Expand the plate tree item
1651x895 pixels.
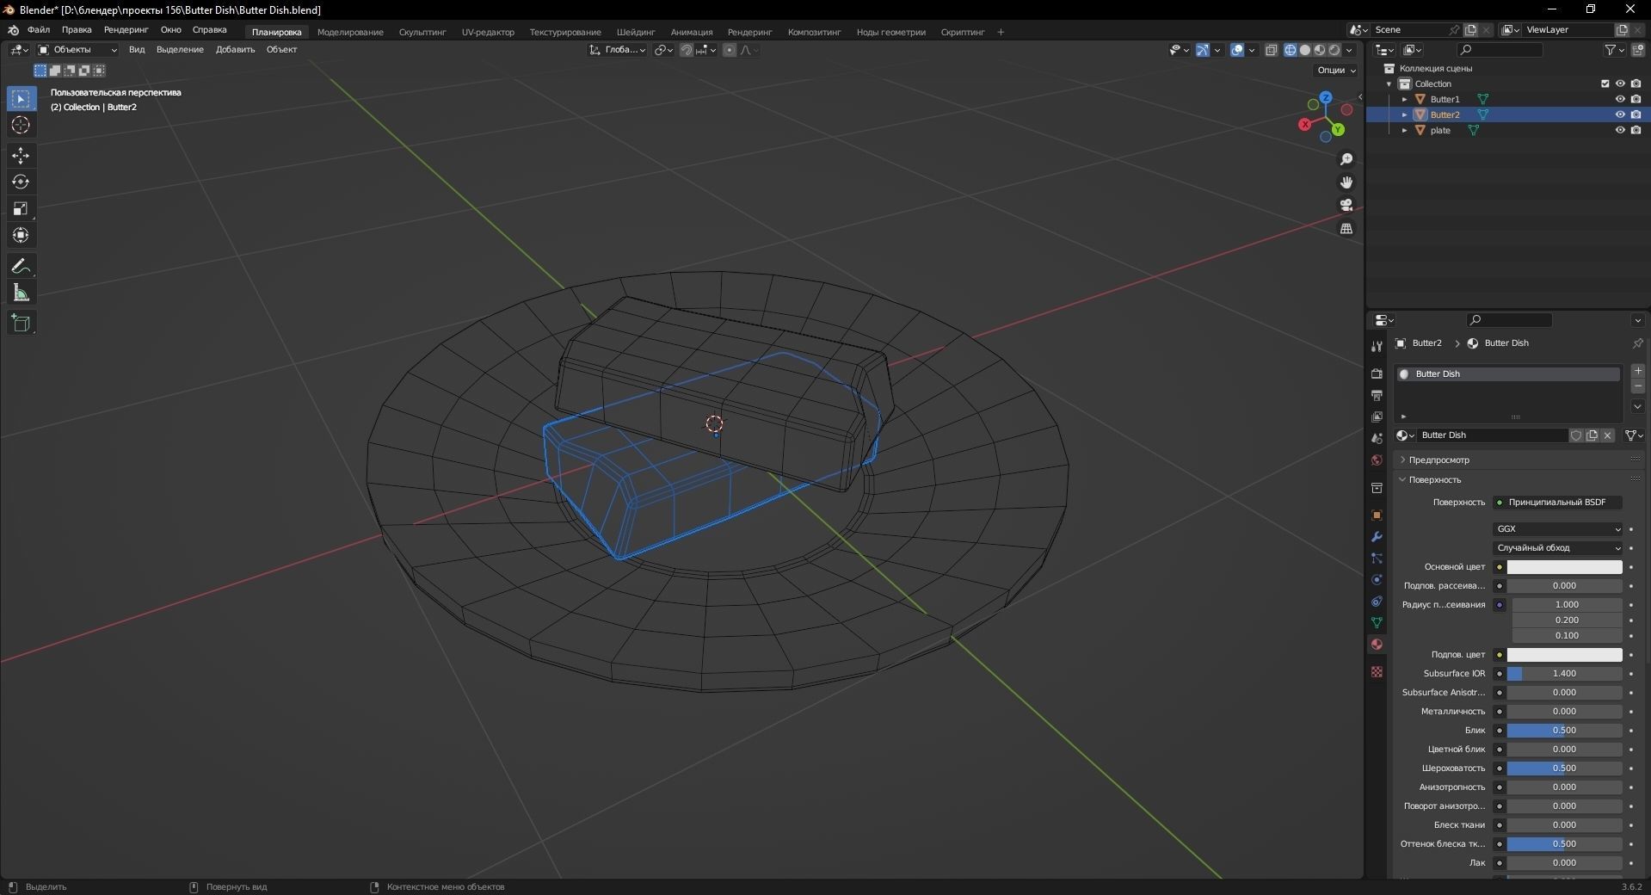pyautogui.click(x=1404, y=130)
